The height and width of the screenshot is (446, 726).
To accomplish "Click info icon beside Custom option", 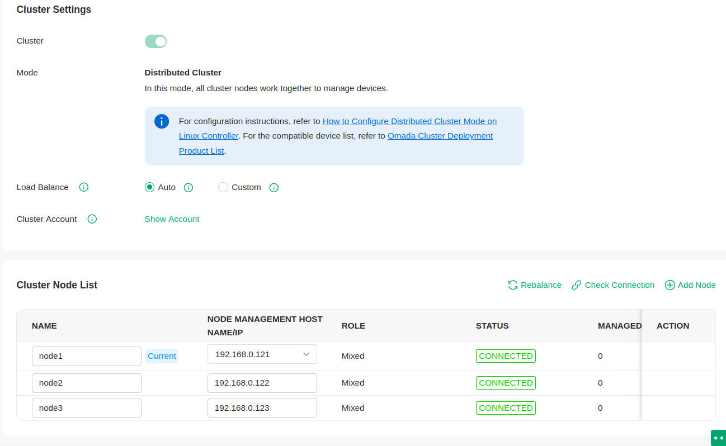I will (274, 187).
